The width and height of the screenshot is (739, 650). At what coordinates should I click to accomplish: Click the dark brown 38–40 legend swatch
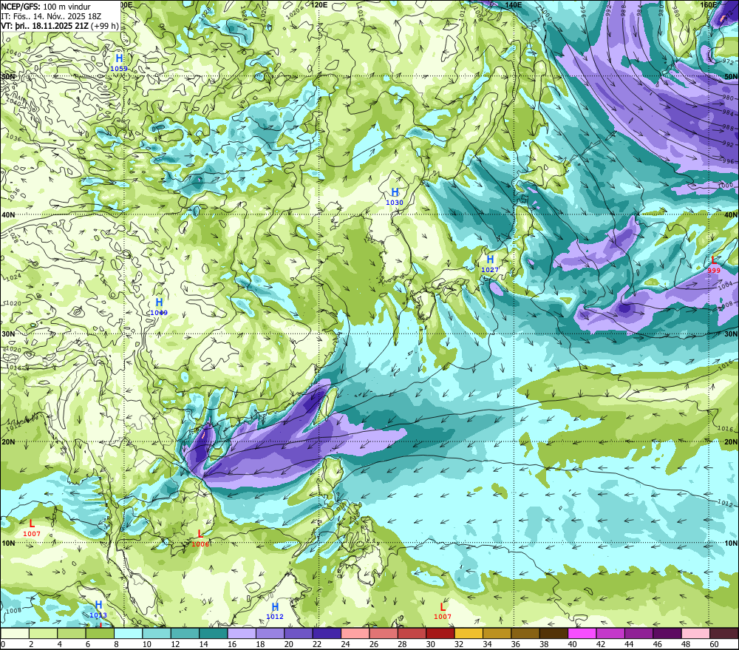[554, 633]
